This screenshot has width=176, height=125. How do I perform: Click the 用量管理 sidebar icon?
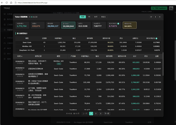pyautogui.click(x=5, y=30)
